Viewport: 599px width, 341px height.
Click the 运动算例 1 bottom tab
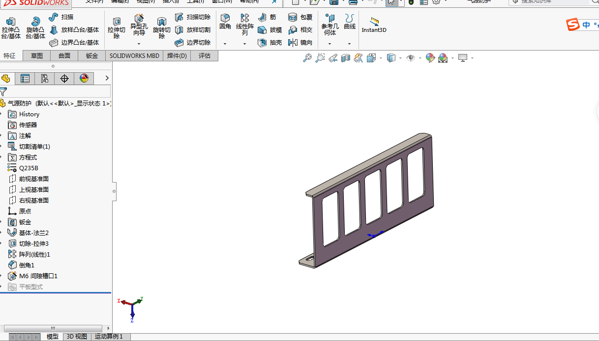(x=109, y=337)
